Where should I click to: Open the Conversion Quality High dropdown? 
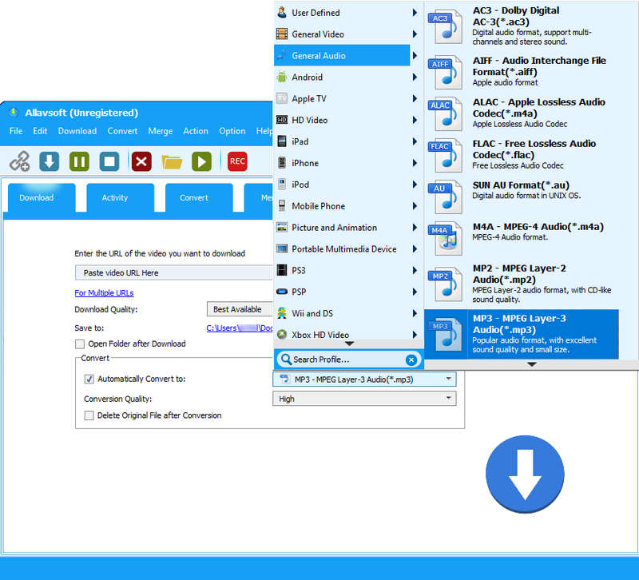pyautogui.click(x=364, y=399)
